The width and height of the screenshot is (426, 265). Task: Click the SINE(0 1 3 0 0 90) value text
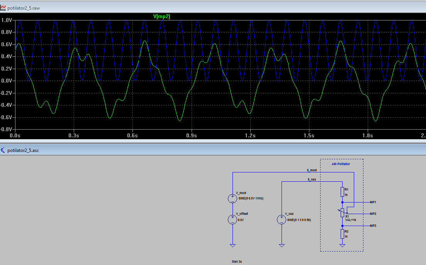pos(299,220)
